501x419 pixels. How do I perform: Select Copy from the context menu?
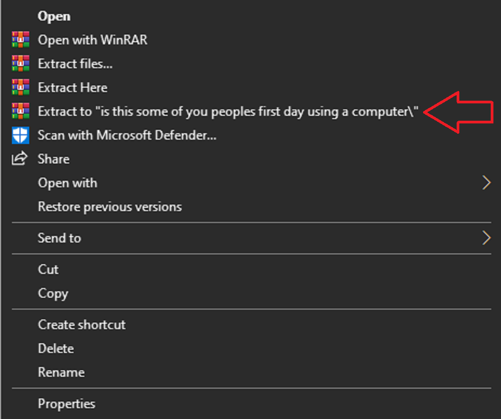click(53, 294)
